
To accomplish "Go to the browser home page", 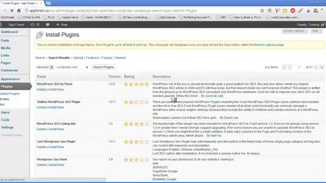I will (19, 11).
